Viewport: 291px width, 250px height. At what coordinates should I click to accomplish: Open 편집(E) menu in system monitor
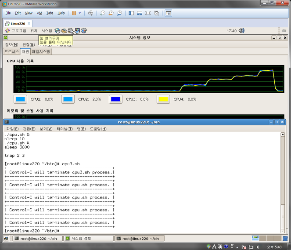pyautogui.click(x=29, y=44)
